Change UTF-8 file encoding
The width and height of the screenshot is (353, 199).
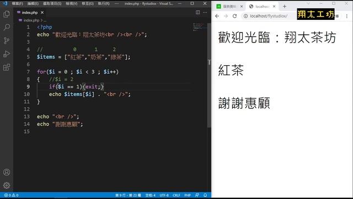tap(164, 195)
